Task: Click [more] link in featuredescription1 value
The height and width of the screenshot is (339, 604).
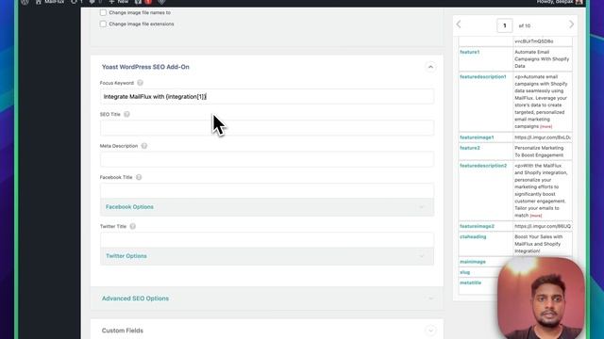Action: point(545,126)
